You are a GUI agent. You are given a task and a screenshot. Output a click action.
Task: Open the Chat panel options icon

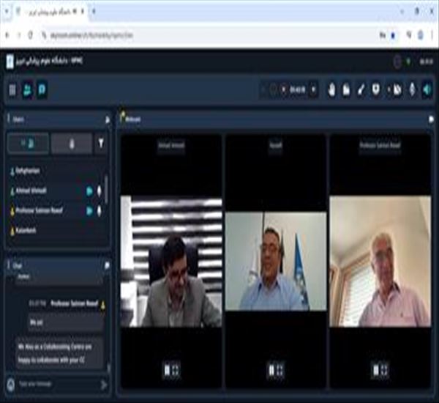tap(107, 265)
